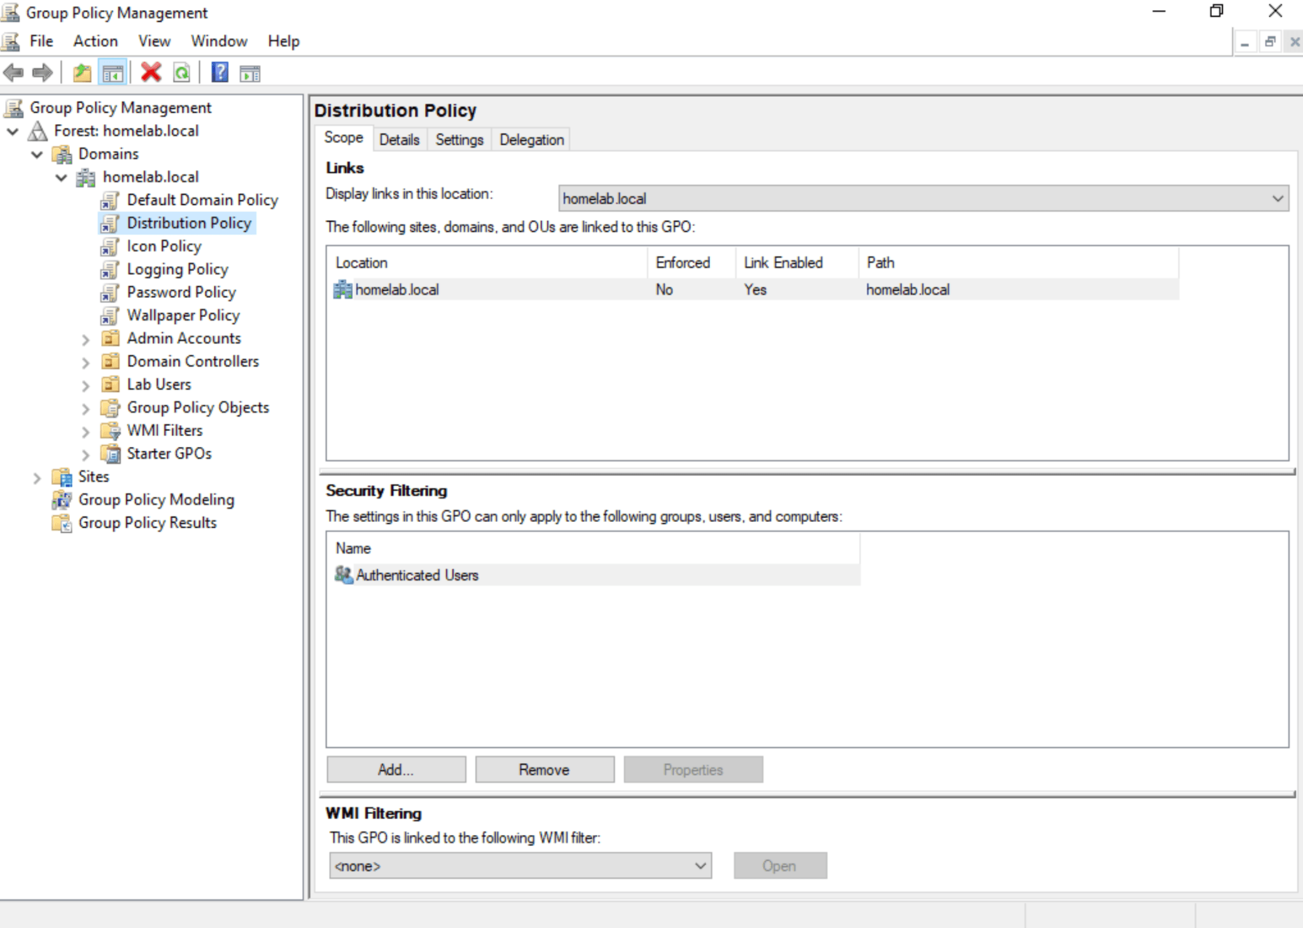This screenshot has height=928, width=1303.
Task: Click the Path column header
Action: [1019, 263]
